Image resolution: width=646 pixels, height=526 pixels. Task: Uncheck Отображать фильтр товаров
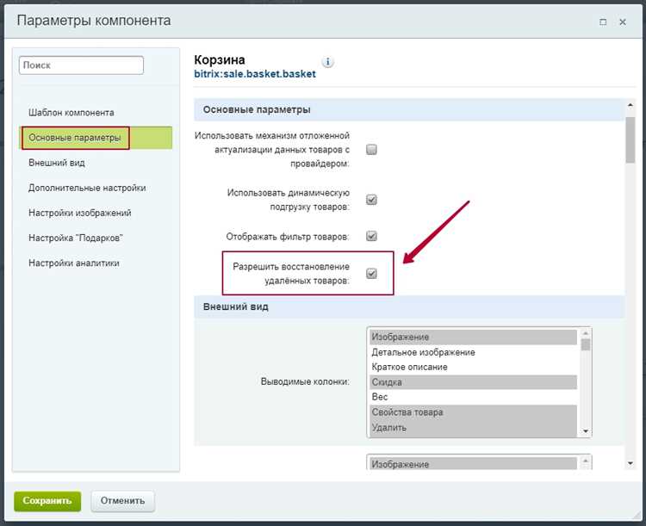(x=371, y=236)
